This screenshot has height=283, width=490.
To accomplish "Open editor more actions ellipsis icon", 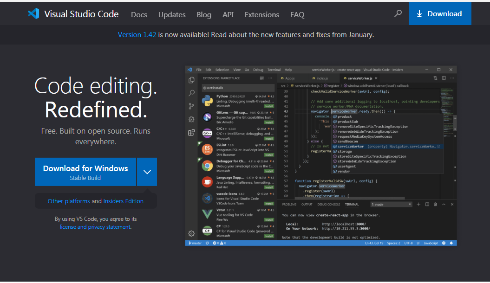I will tap(452, 78).
